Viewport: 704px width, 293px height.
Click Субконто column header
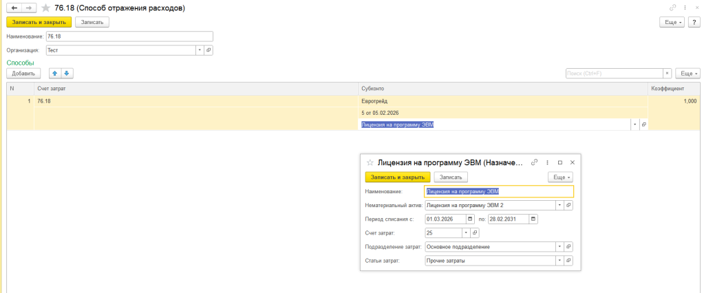coord(503,89)
